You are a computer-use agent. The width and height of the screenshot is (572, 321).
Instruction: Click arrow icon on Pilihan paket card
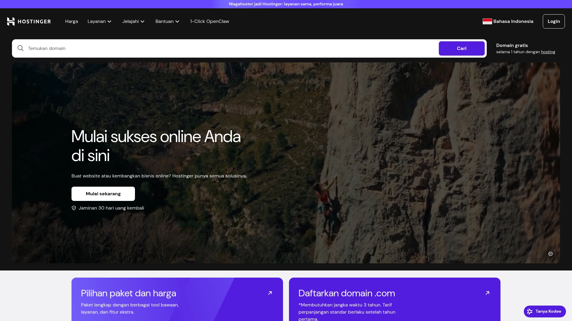pyautogui.click(x=270, y=293)
